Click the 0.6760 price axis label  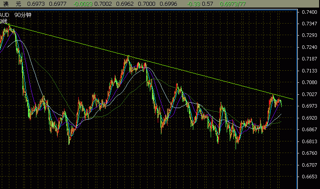click(309, 153)
